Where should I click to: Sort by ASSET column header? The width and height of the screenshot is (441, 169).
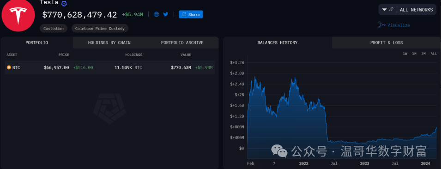click(x=12, y=55)
